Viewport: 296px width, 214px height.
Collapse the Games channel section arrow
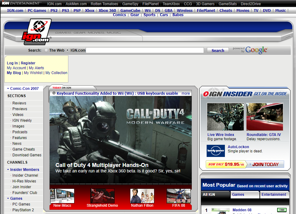point(8,199)
